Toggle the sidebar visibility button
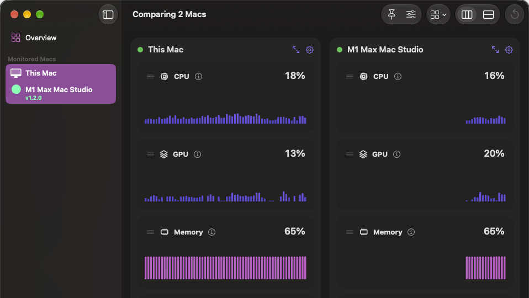 tap(108, 14)
